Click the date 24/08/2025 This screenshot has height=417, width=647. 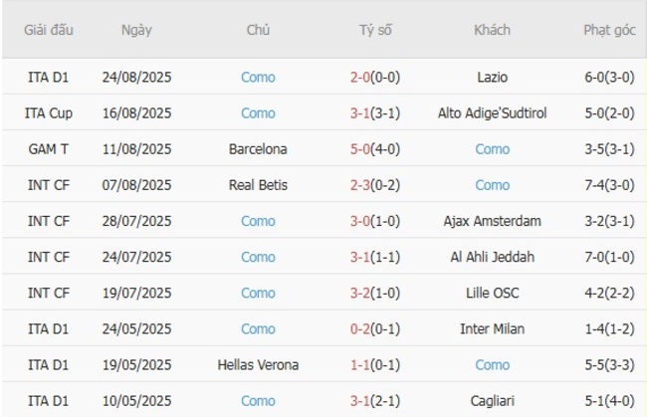pos(136,78)
